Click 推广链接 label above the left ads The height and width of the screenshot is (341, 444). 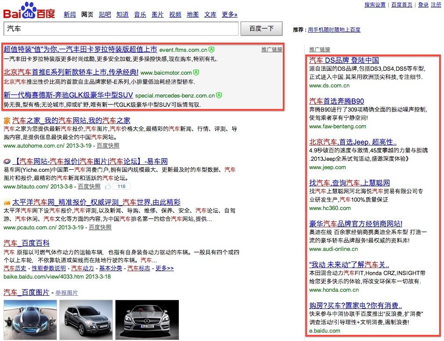pos(271,50)
